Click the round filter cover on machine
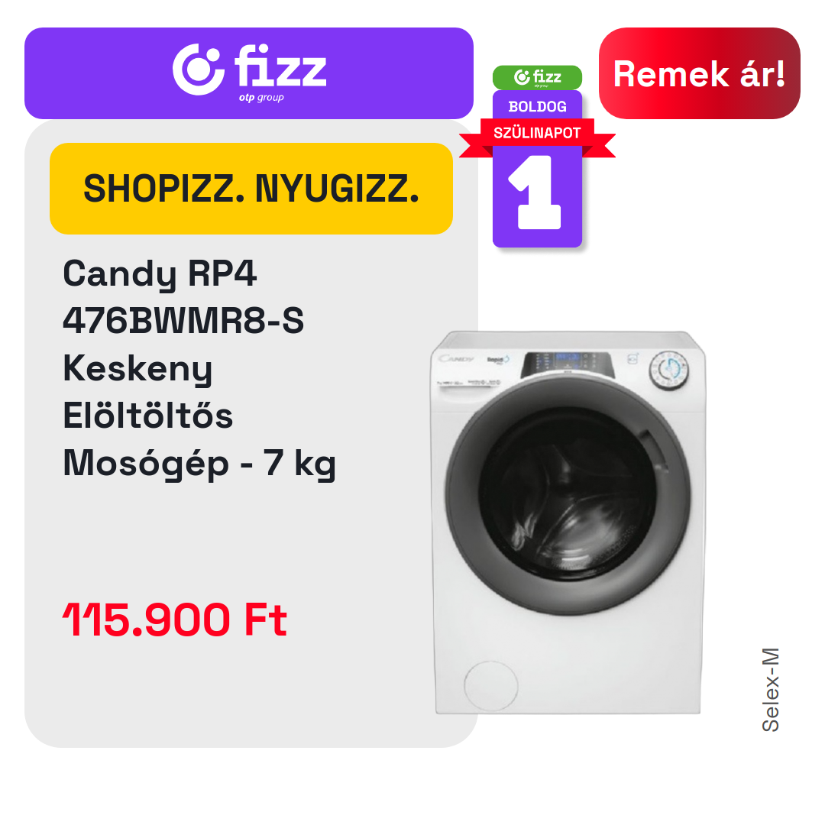 pyautogui.click(x=491, y=685)
